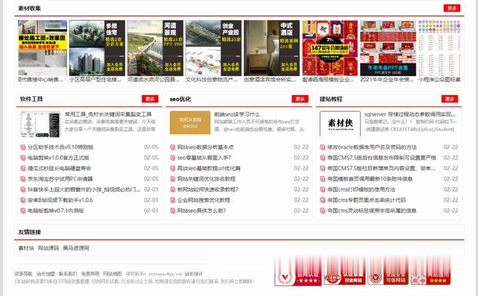Viewport: 478px width, 296px height.
Task: Click the document icon beside 分区助手技术员v9.10特别版
Action: (x=23, y=147)
